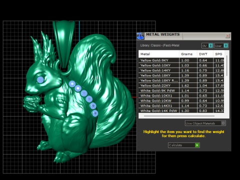Viewport: 240px width, 180px height.
Task: Click the Metal Weights scale icon
Action: 140,36
